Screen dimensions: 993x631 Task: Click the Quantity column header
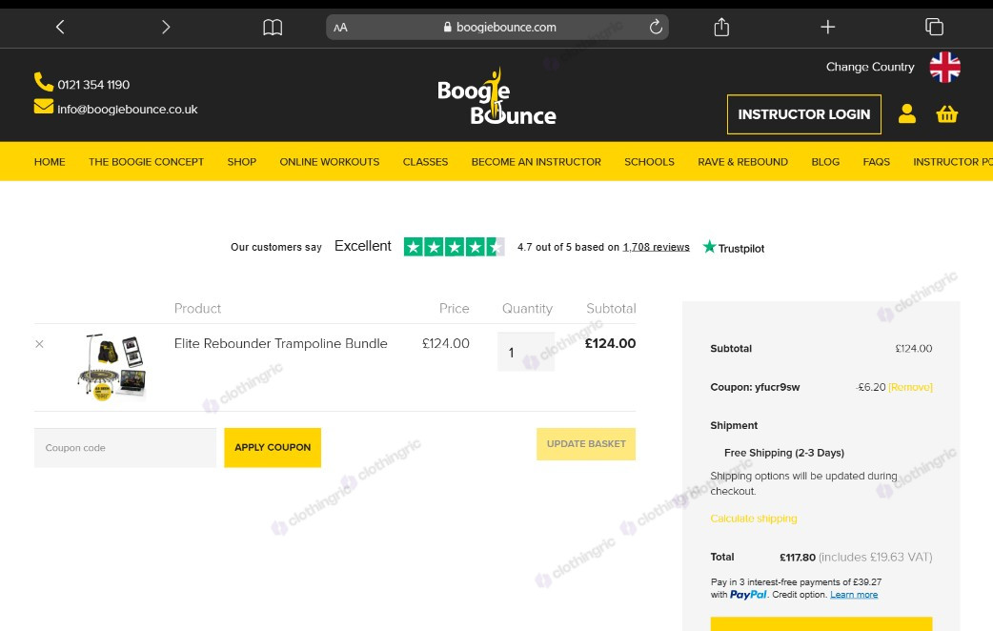[527, 309]
